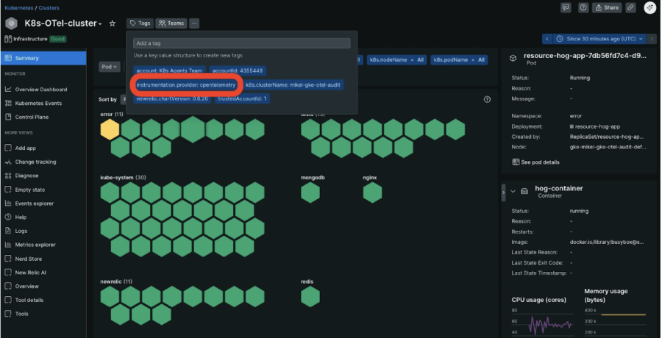Open the Pod grouping dropdown
The image size is (662, 338).
[x=110, y=67]
